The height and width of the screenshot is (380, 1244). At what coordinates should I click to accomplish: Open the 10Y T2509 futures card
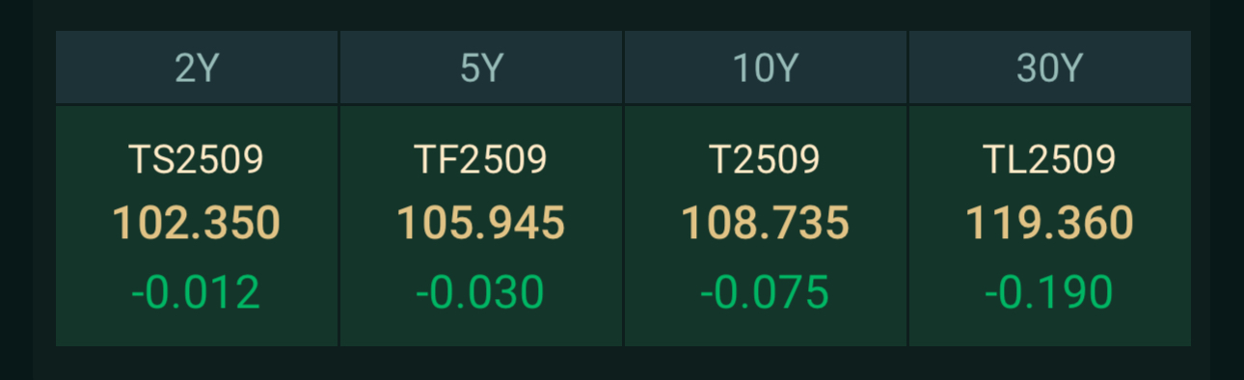point(766,226)
